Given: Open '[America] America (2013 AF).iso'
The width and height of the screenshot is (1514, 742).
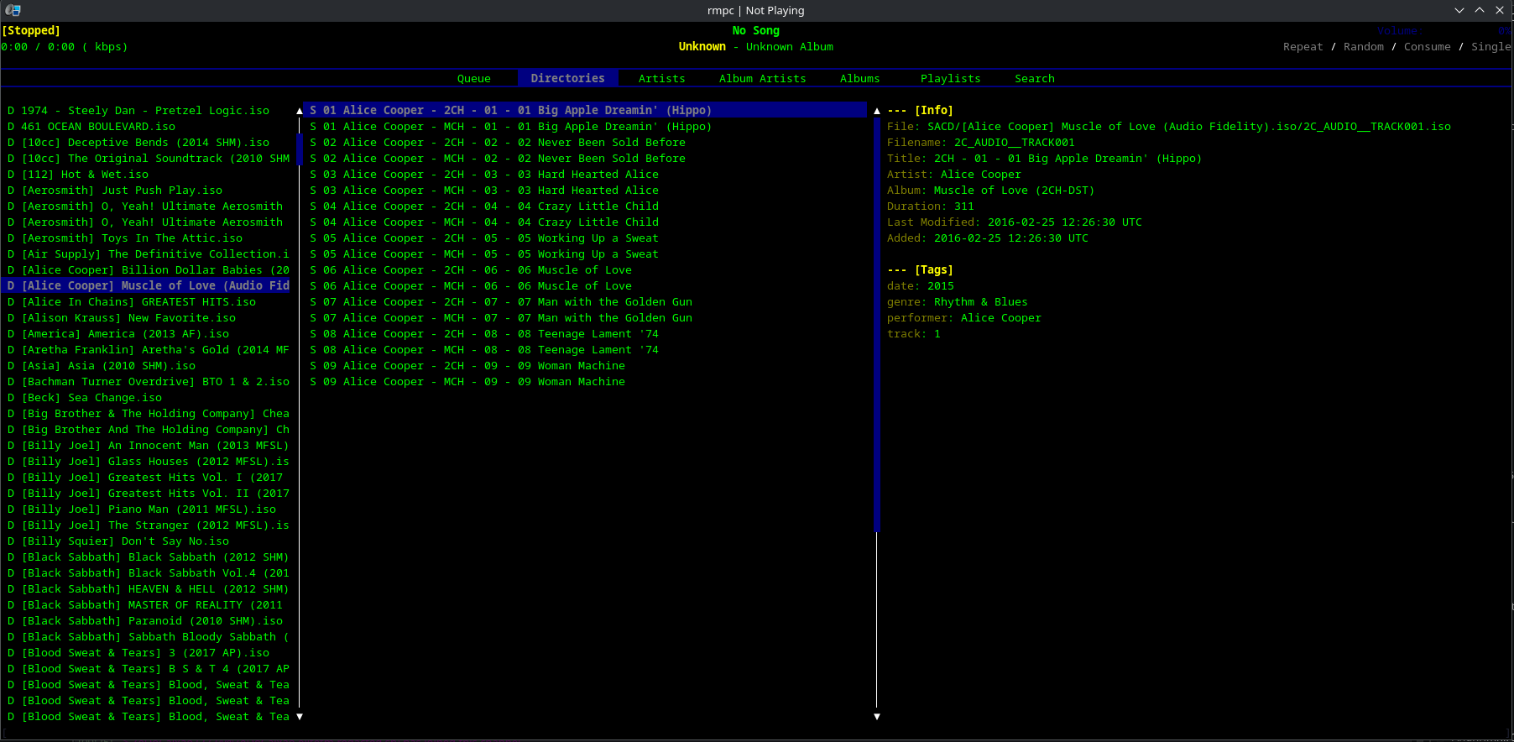Looking at the screenshot, I should point(149,334).
